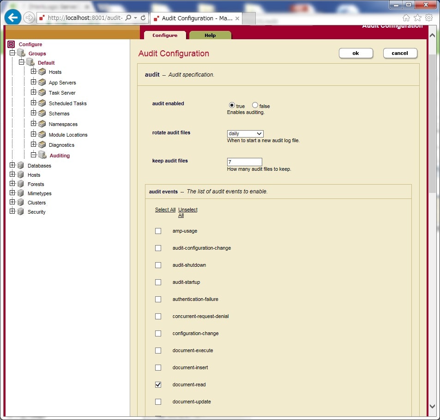Collapse the Default group node
Viewport: 440px width, 420px height.
pos(21,62)
